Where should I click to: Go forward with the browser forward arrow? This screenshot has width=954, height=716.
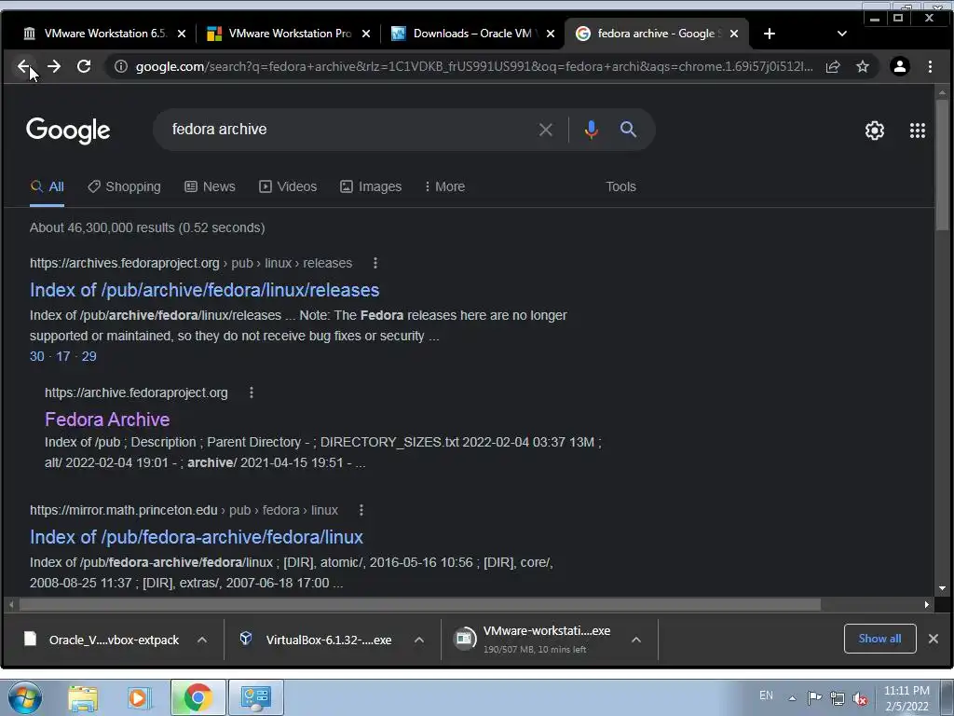pos(53,66)
